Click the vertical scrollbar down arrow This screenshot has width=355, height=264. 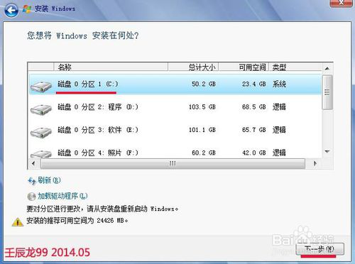click(327, 152)
